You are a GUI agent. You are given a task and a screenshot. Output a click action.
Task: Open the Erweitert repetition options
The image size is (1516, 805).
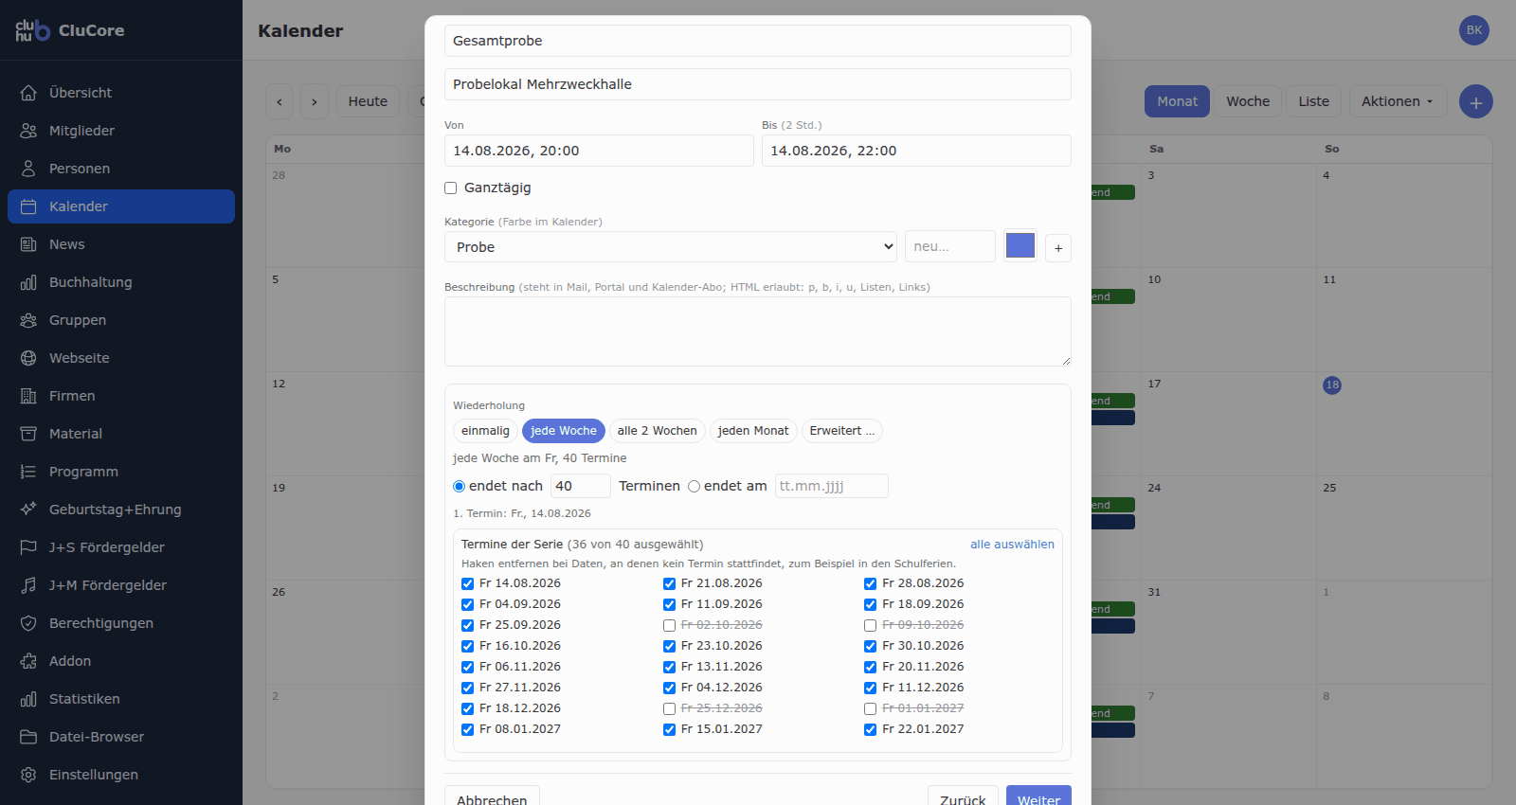[x=842, y=431]
